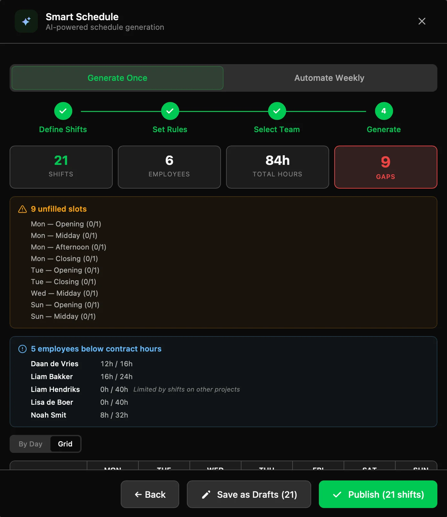
Task: Select employee Daan de Vries
Action: pos(55,364)
